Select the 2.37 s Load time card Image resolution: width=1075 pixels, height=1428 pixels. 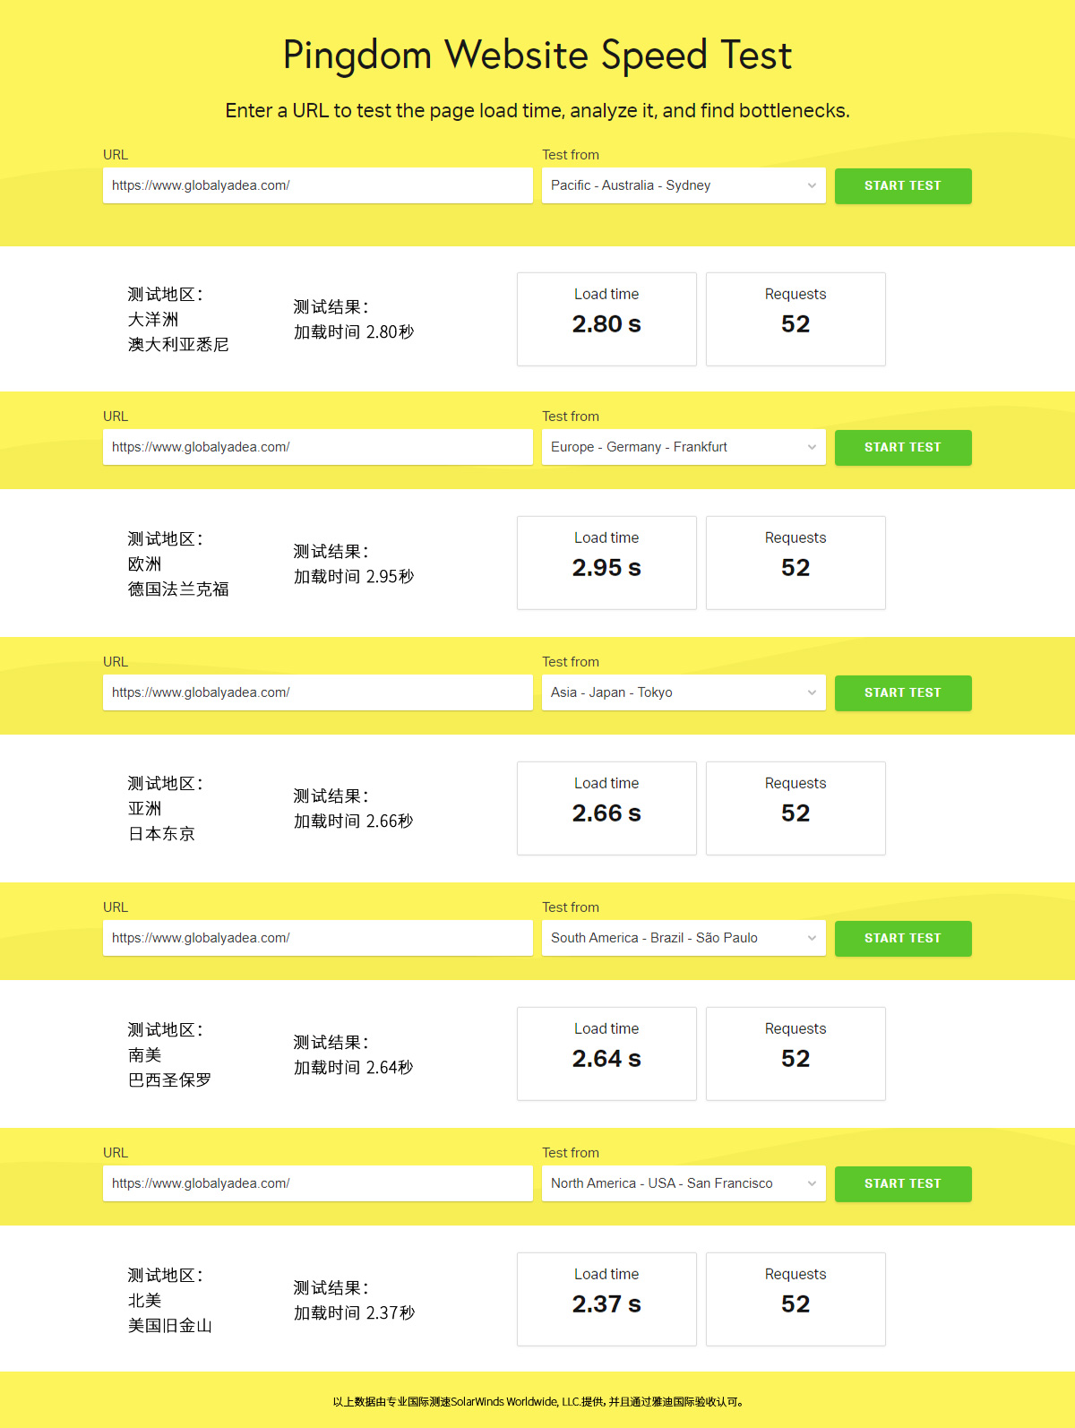coord(606,1299)
